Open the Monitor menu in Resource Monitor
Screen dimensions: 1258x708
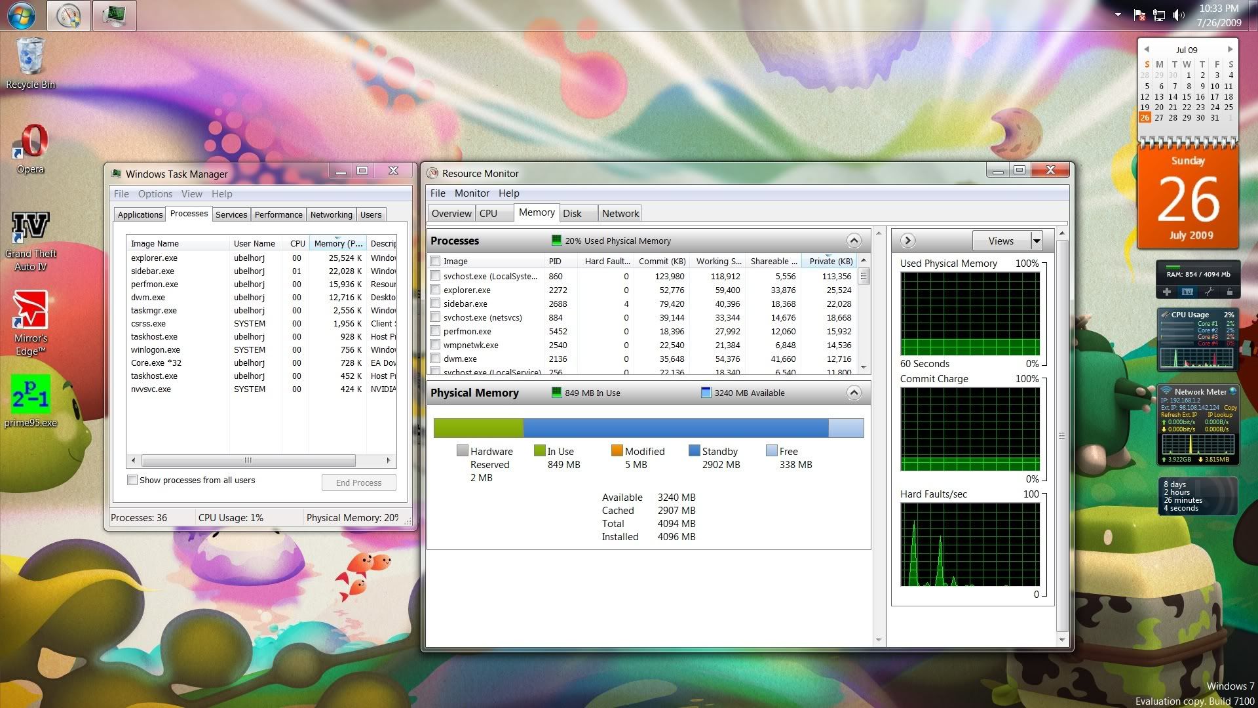(x=472, y=193)
